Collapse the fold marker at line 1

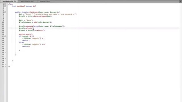click(x=5, y=4)
